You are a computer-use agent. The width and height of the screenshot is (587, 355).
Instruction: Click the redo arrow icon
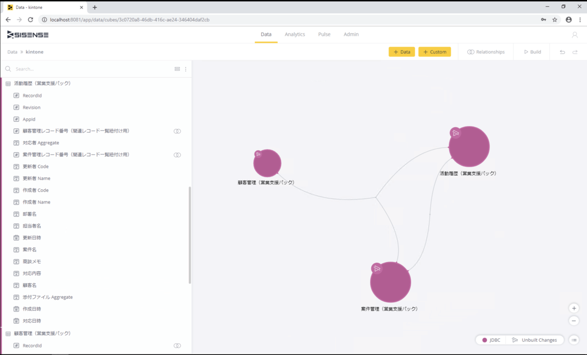tap(575, 52)
